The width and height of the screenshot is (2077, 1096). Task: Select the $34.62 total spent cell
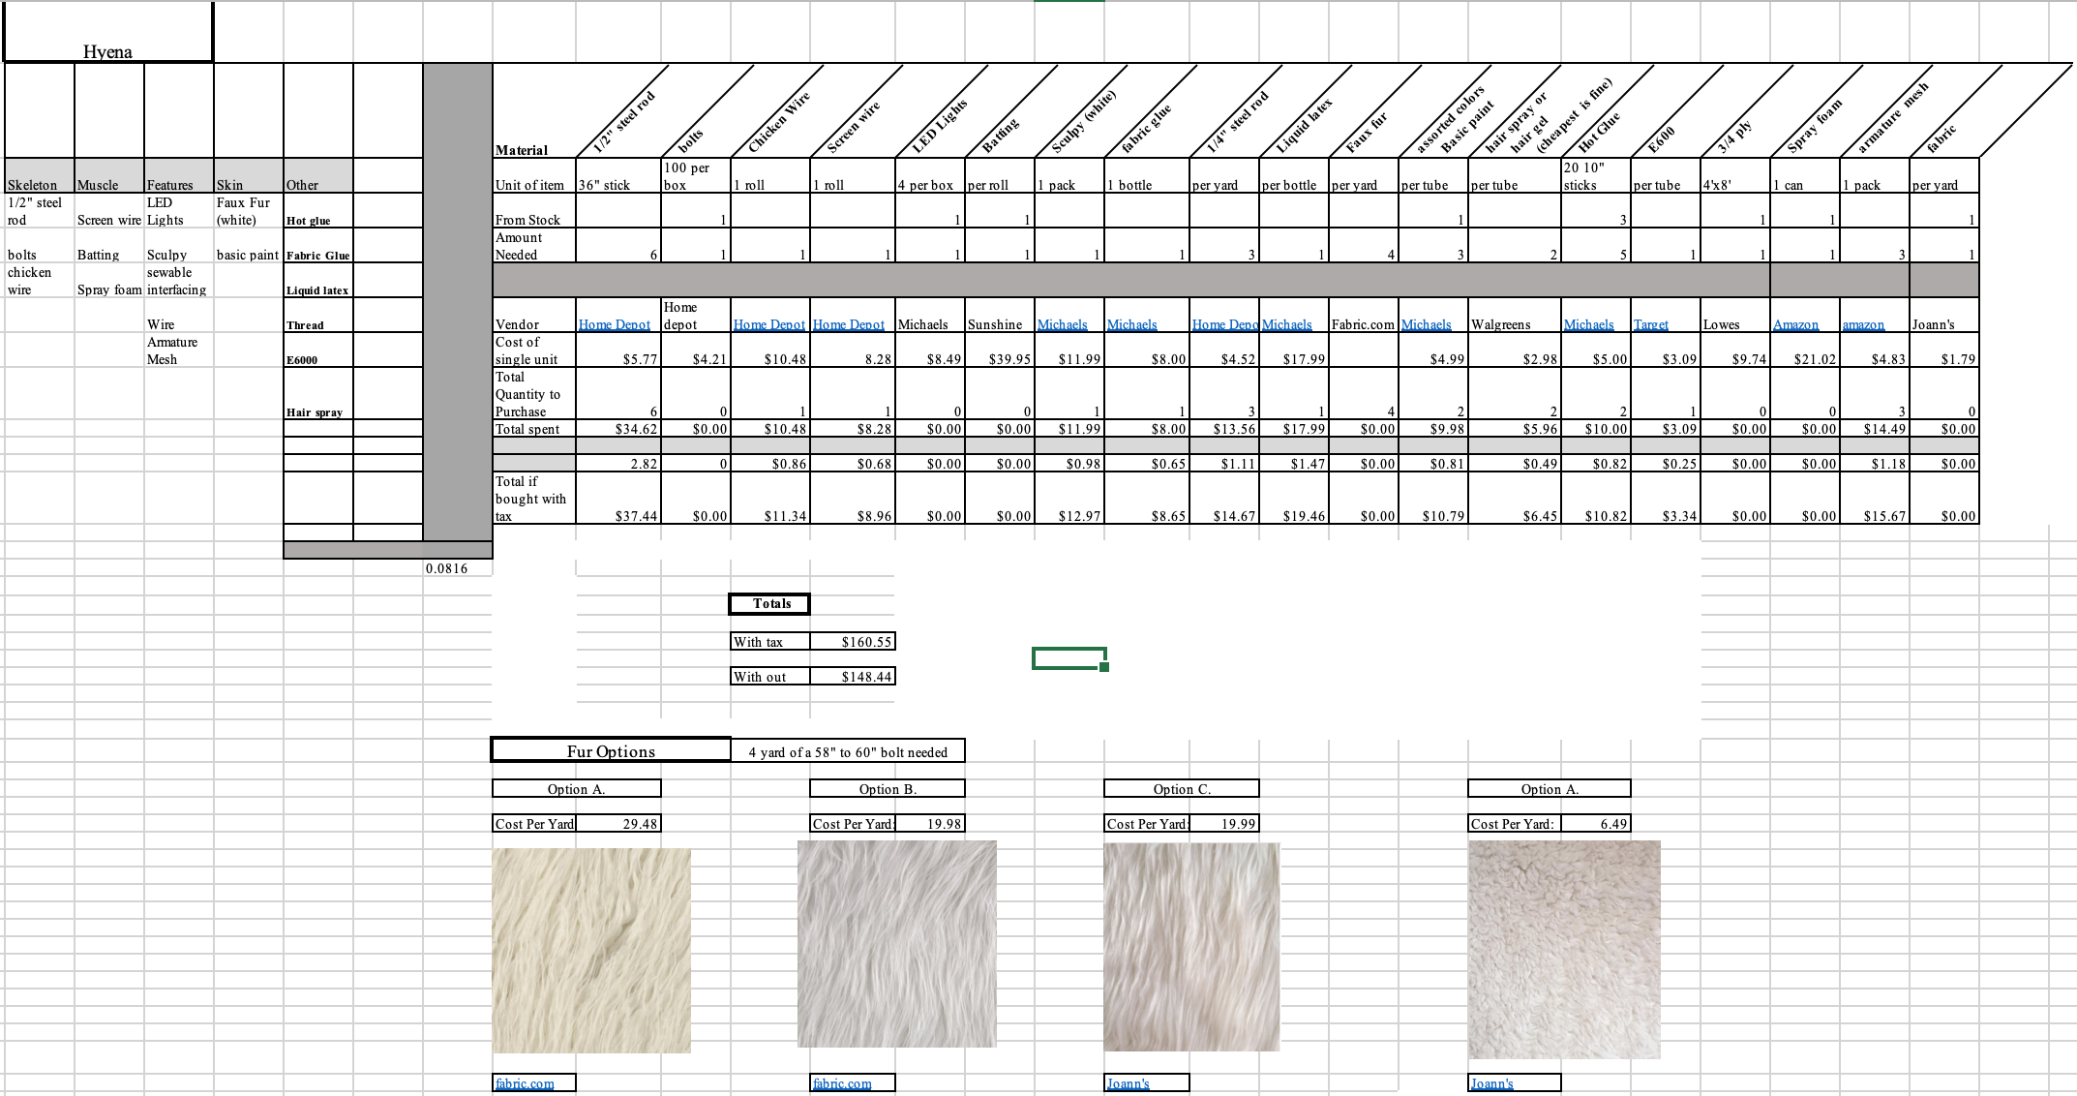pyautogui.click(x=618, y=429)
